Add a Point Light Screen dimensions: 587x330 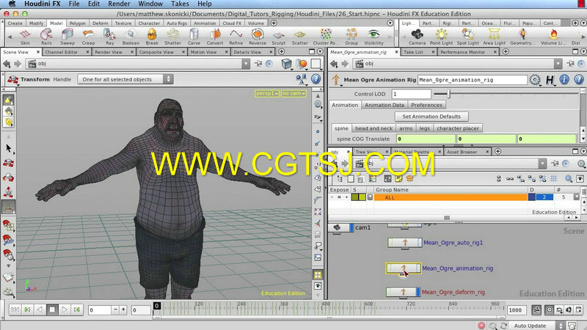coord(441,37)
